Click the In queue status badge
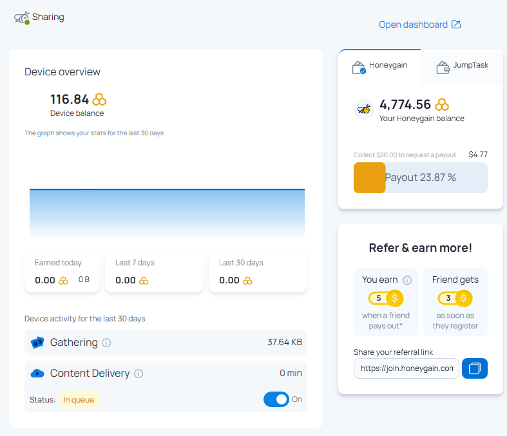Screen dimensions: 507x436 click(x=79, y=400)
